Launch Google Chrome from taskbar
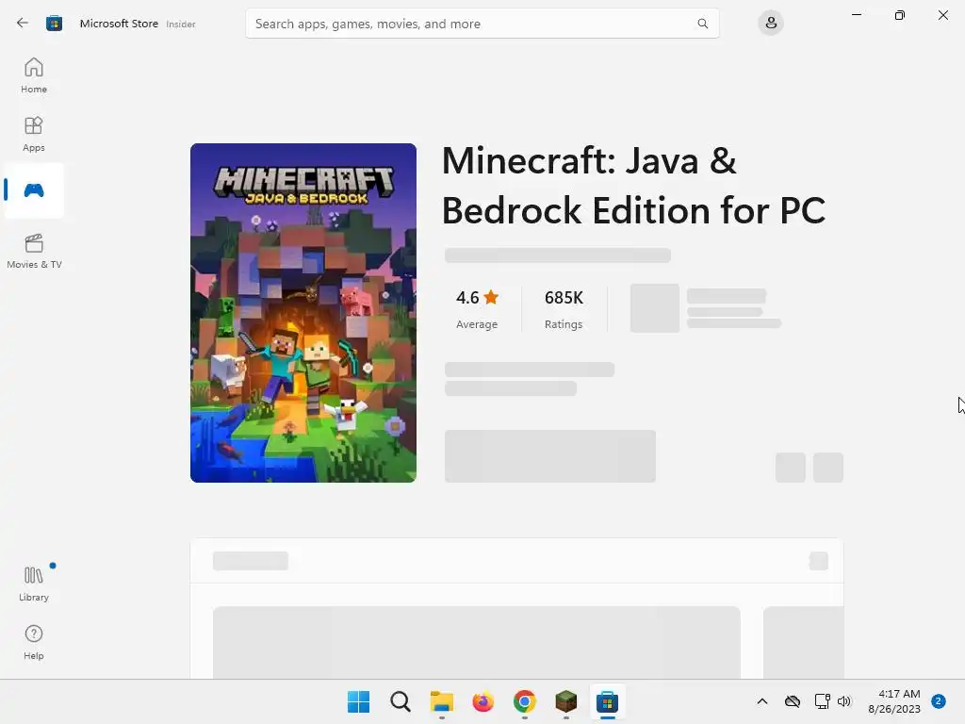 coord(524,701)
